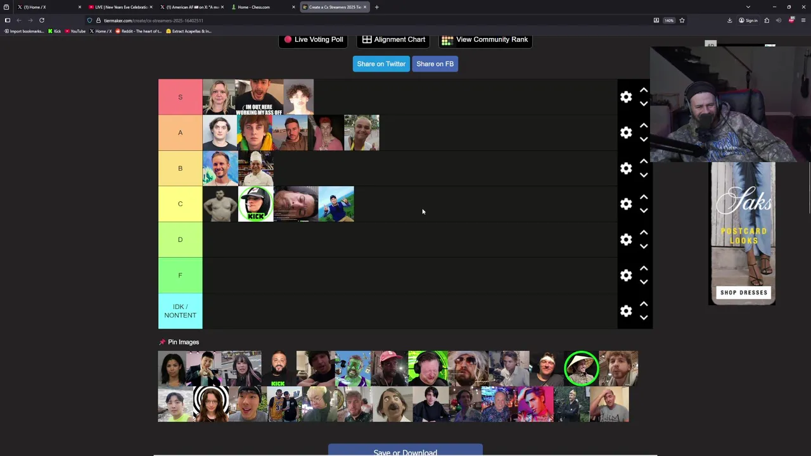The width and height of the screenshot is (811, 456).
Task: Move the IDK / NONTENT row up
Action: tap(644, 304)
